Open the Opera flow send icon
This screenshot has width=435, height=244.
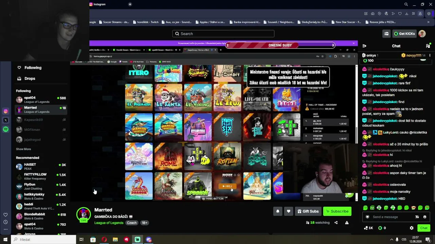click(393, 14)
